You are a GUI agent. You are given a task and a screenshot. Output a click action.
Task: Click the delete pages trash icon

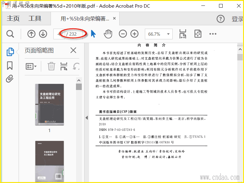51,66
